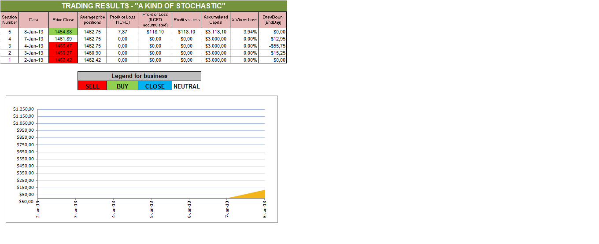Select the 'DrawDown (EndDay)' column header

tap(273, 20)
